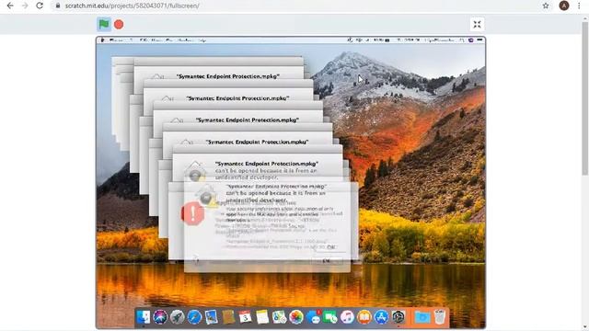Open the Chrome three-dot menu
The height and width of the screenshot is (331, 589).
click(x=579, y=6)
